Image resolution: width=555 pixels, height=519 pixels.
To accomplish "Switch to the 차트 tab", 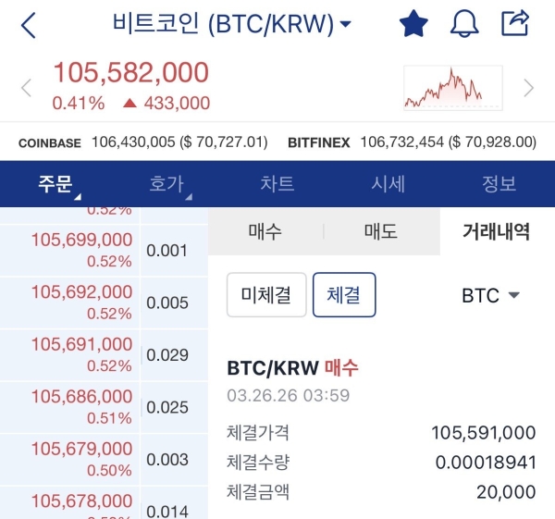I will [x=277, y=184].
